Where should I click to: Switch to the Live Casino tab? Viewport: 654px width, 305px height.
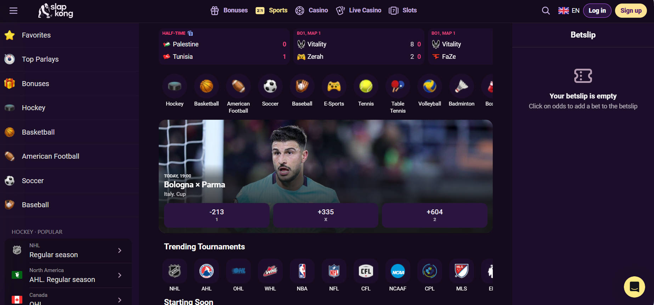[x=359, y=11]
